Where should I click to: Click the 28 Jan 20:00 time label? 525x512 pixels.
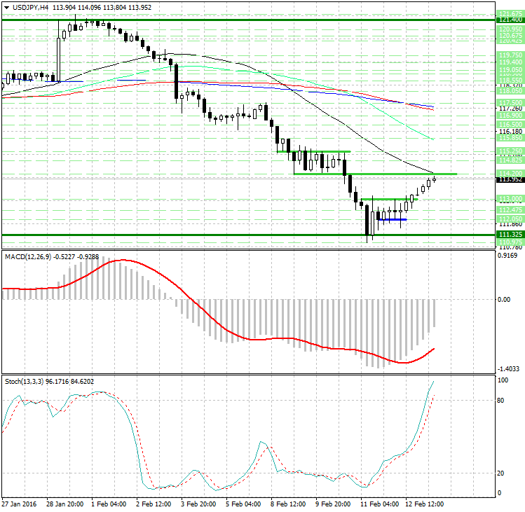tap(64, 504)
